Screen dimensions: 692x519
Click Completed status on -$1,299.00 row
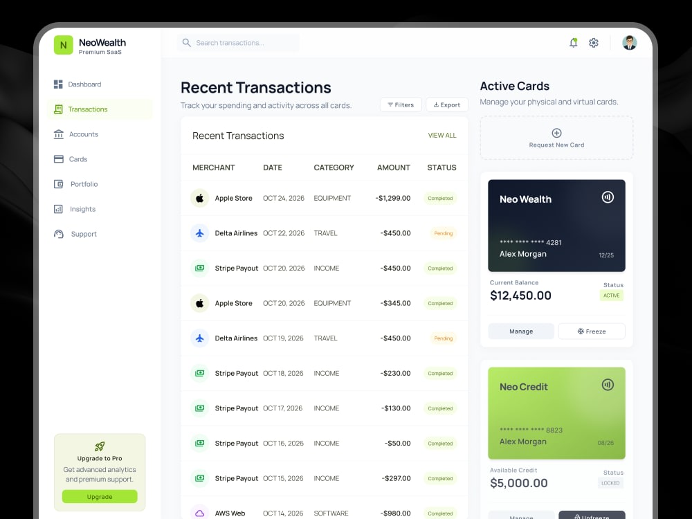(440, 198)
